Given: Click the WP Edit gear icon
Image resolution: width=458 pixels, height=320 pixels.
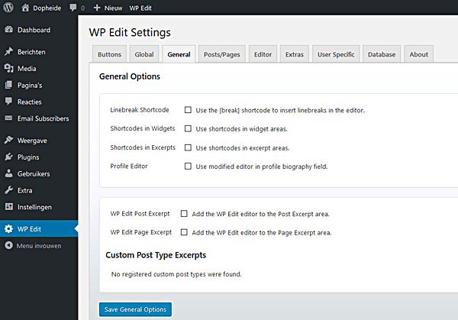Looking at the screenshot, I should pos(8,229).
